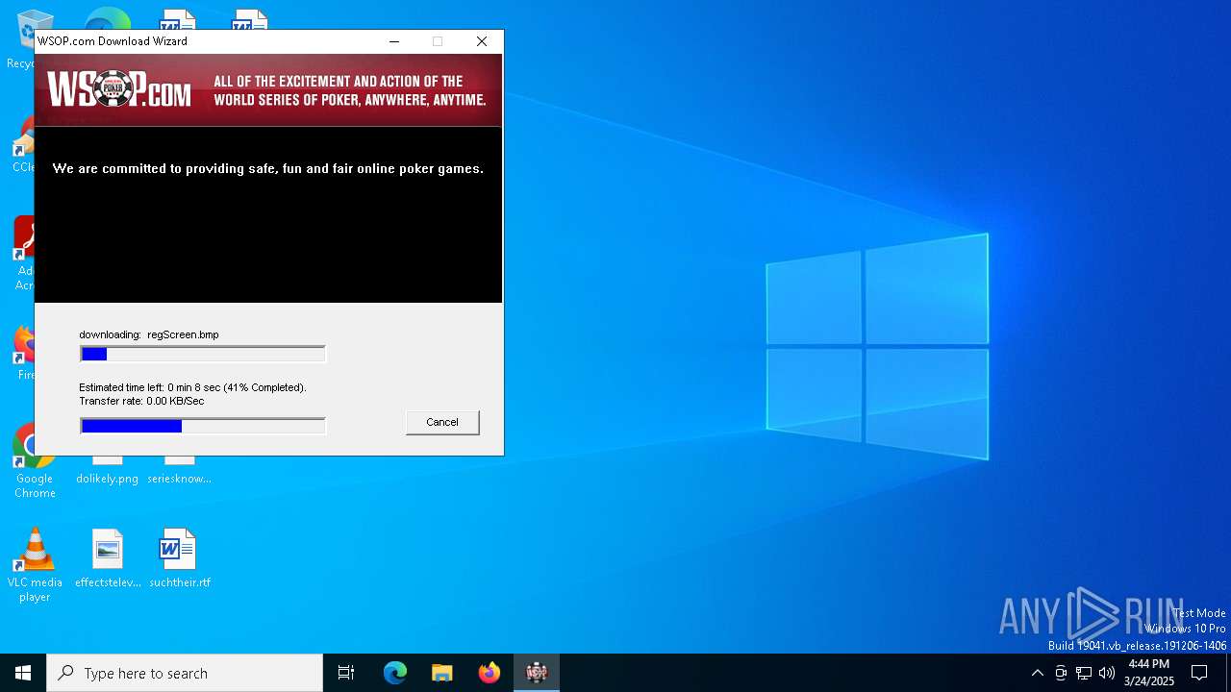
Task: Open the Google Chrome desktop shortcut
Action: (35, 462)
